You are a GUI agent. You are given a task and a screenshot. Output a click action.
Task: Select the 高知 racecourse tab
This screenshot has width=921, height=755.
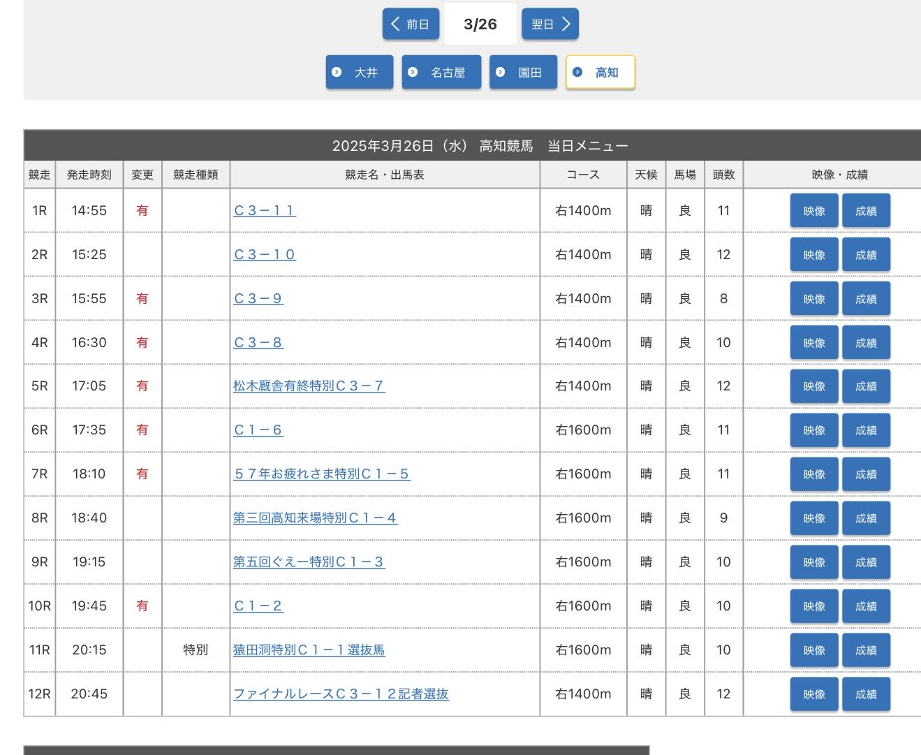[601, 72]
